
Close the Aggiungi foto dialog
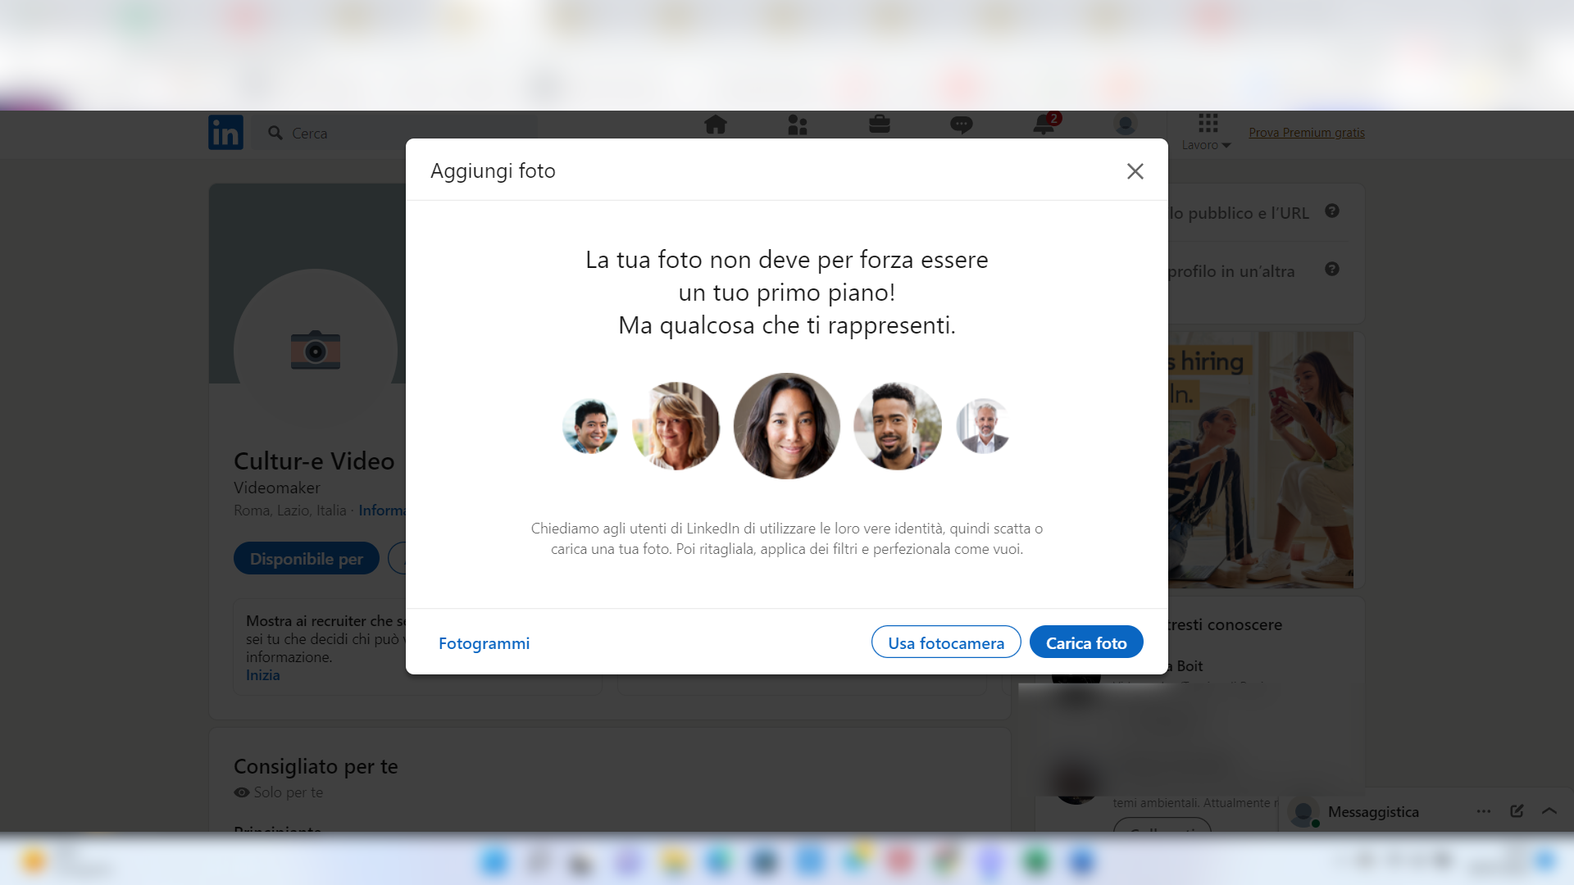1135,171
